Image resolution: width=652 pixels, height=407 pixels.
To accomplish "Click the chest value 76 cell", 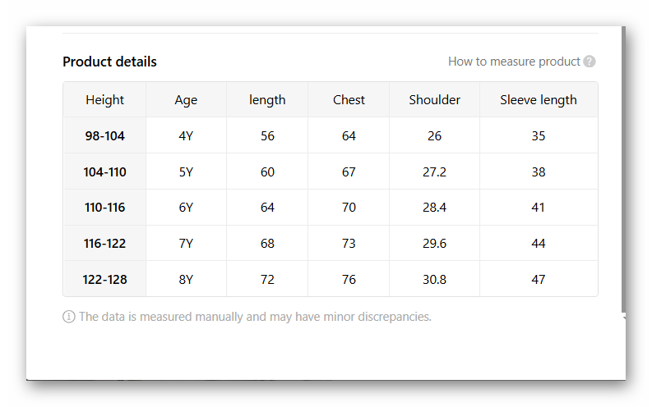I will (x=349, y=280).
